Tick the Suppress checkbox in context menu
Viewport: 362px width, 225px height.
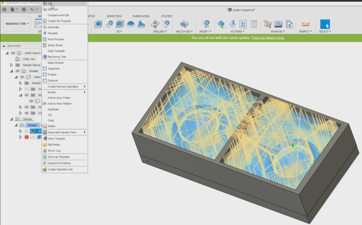pyautogui.click(x=45, y=69)
